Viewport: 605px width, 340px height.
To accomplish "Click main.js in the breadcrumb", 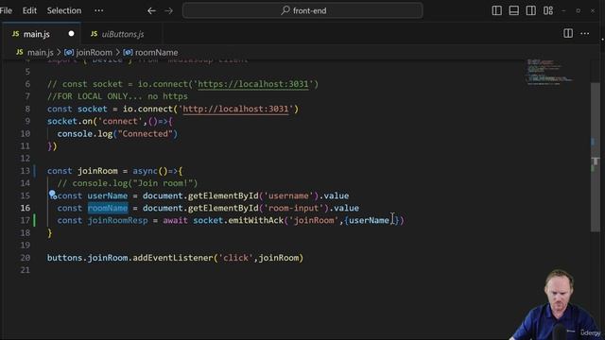I will [40, 53].
